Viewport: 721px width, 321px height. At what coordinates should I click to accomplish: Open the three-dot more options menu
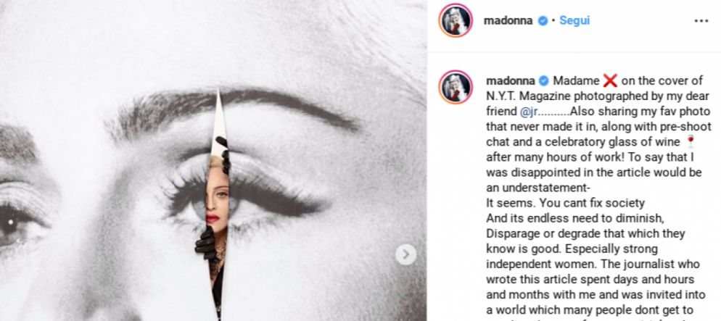(701, 21)
